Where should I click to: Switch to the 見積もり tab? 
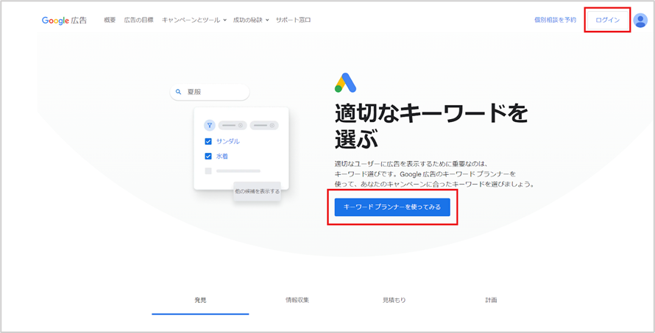pyautogui.click(x=394, y=300)
